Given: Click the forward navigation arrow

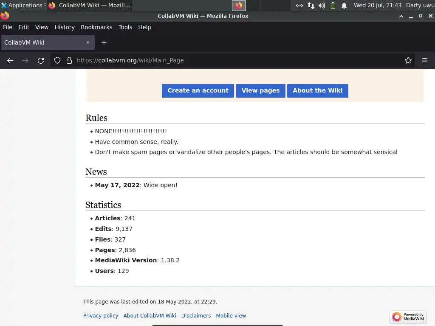Looking at the screenshot, I should click(x=25, y=60).
